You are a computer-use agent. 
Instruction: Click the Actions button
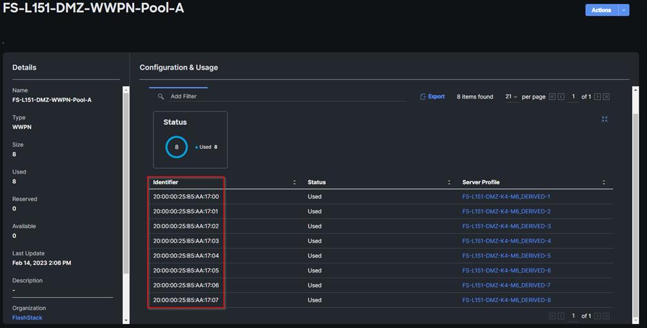point(601,10)
